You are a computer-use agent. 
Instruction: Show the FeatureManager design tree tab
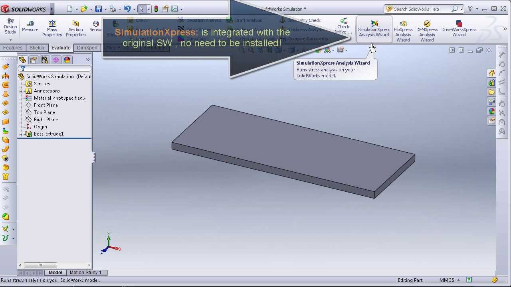click(x=22, y=60)
